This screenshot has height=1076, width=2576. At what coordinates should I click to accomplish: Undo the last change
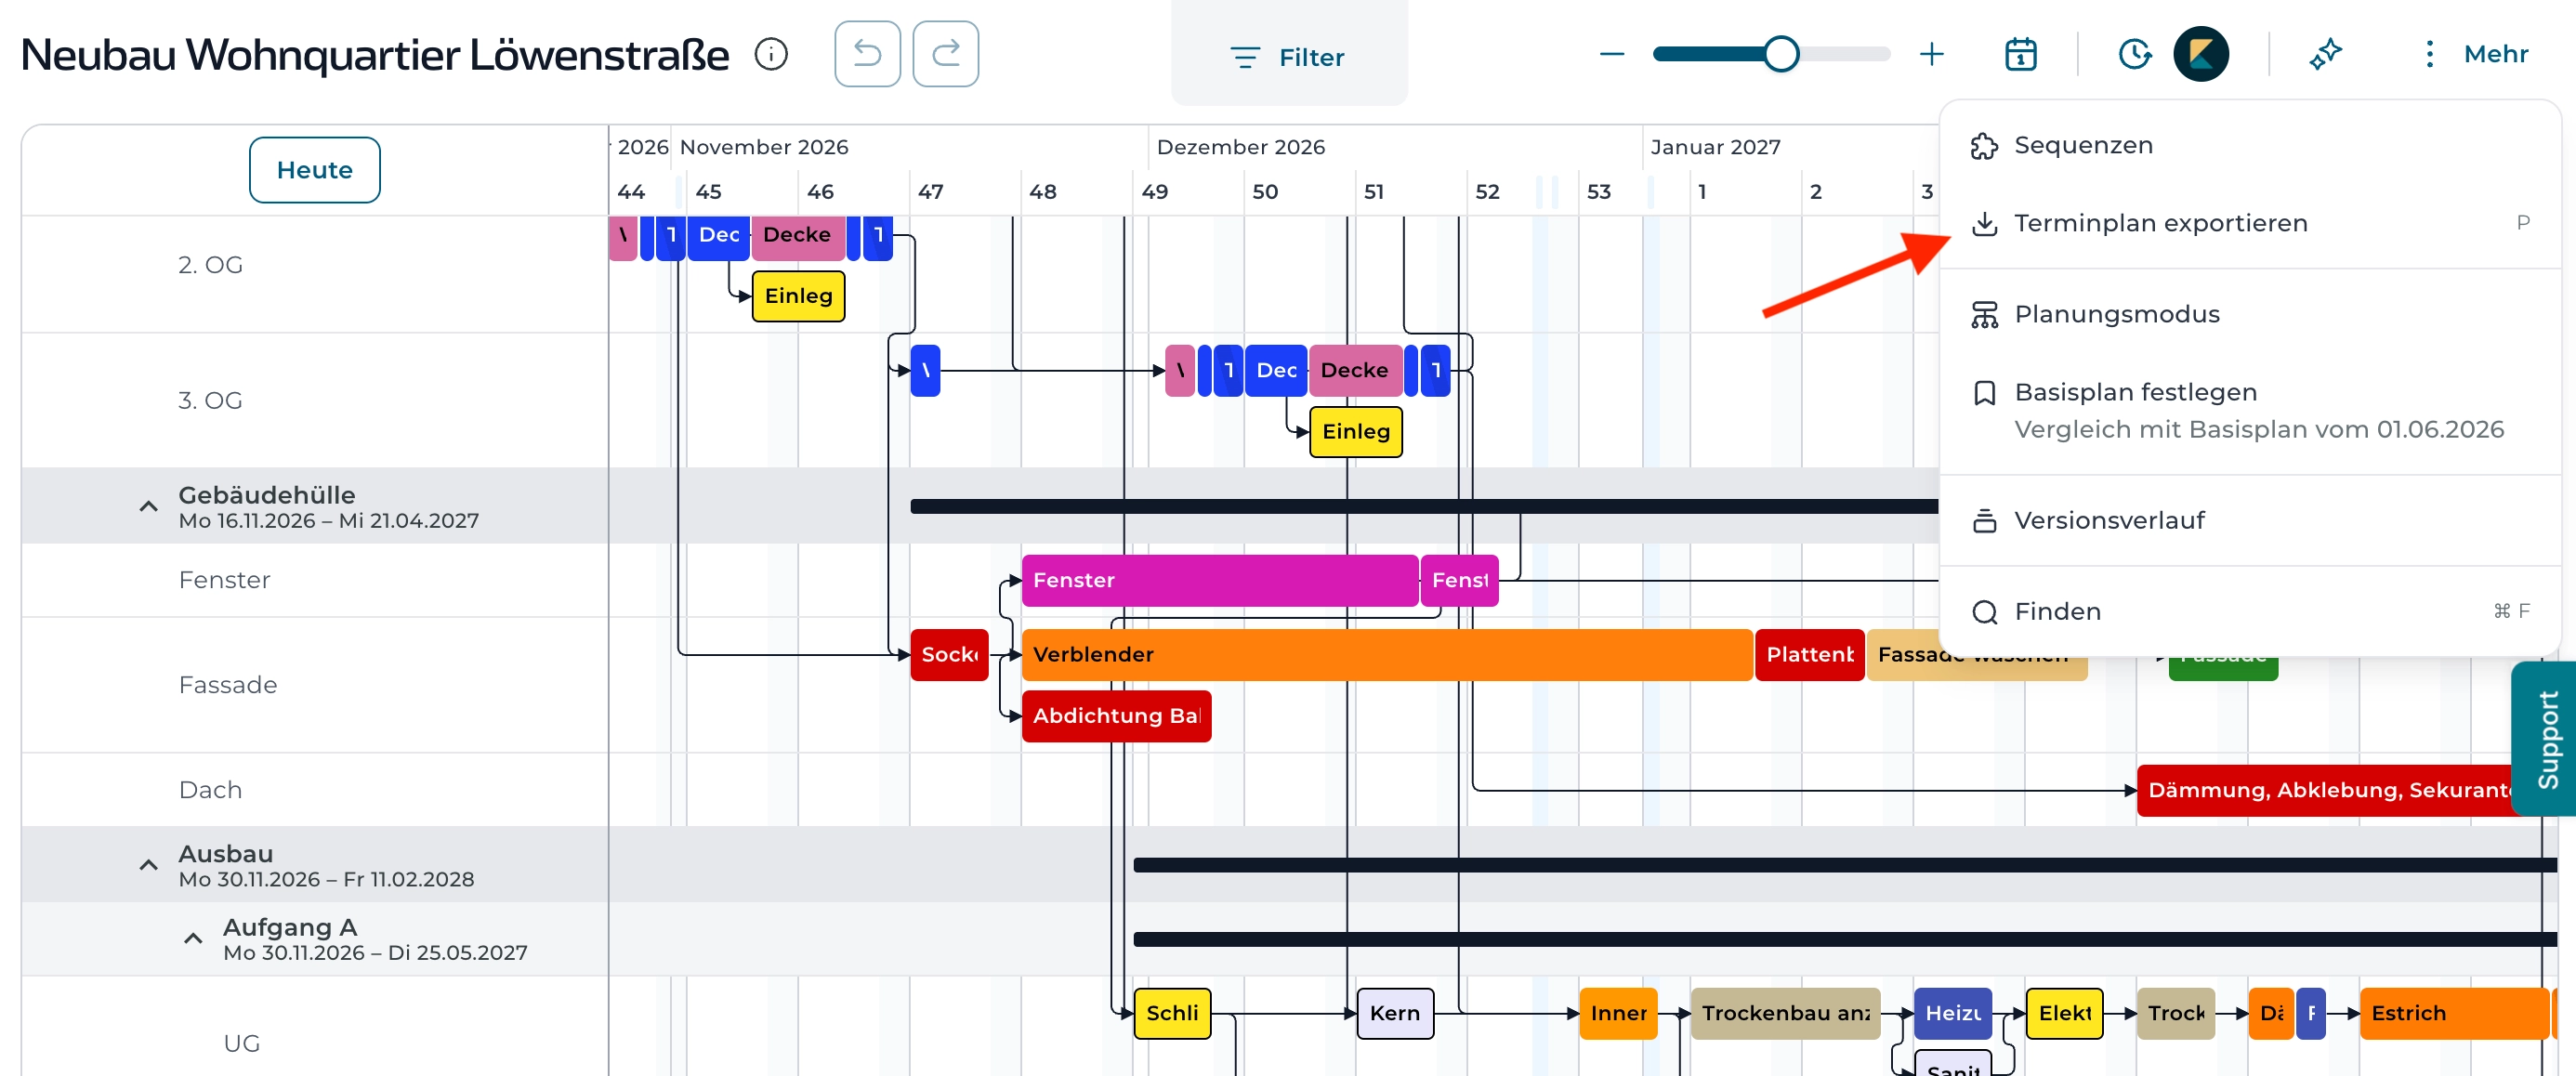pos(867,54)
